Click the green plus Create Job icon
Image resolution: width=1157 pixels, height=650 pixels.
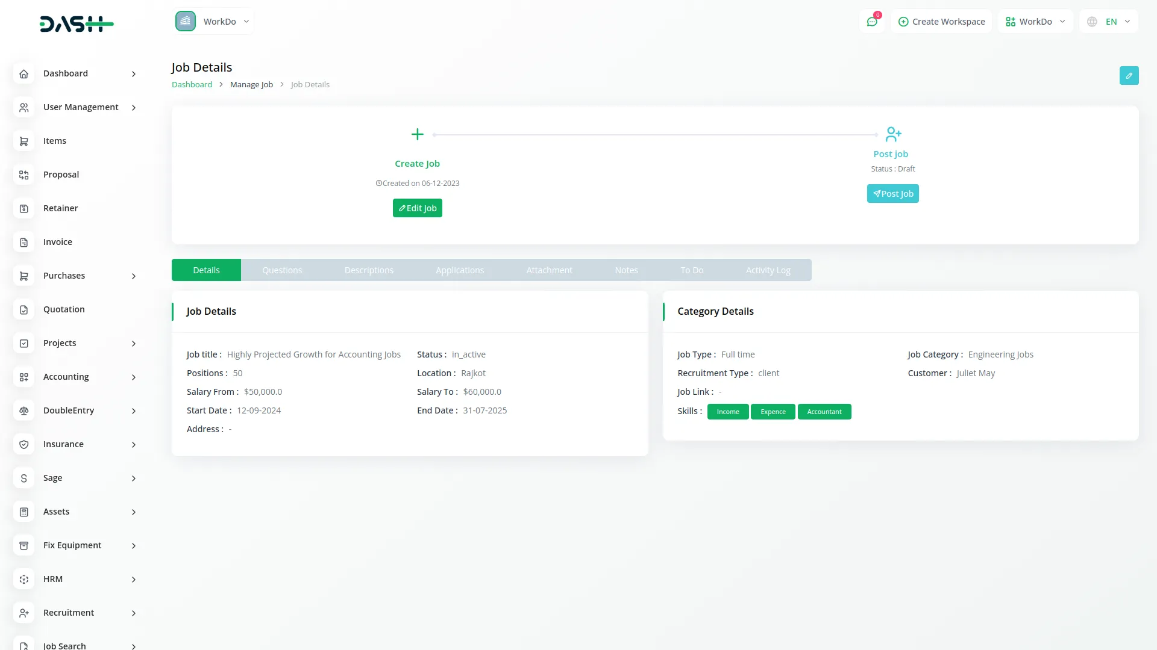tap(417, 134)
